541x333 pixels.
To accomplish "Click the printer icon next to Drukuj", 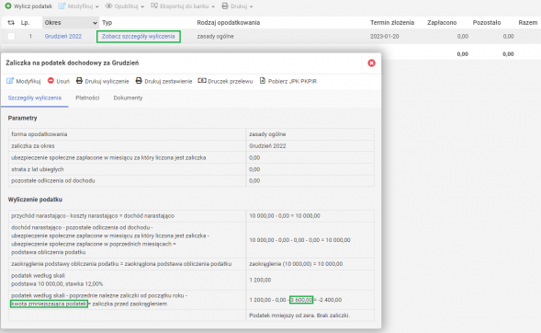I will (x=225, y=6).
